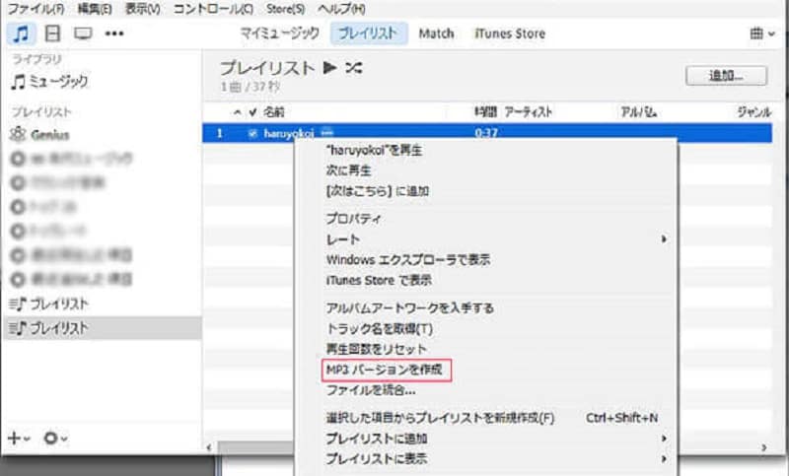Choose トラック名を取得(T)
Viewport: 789px width, 476px height.
[x=380, y=329]
